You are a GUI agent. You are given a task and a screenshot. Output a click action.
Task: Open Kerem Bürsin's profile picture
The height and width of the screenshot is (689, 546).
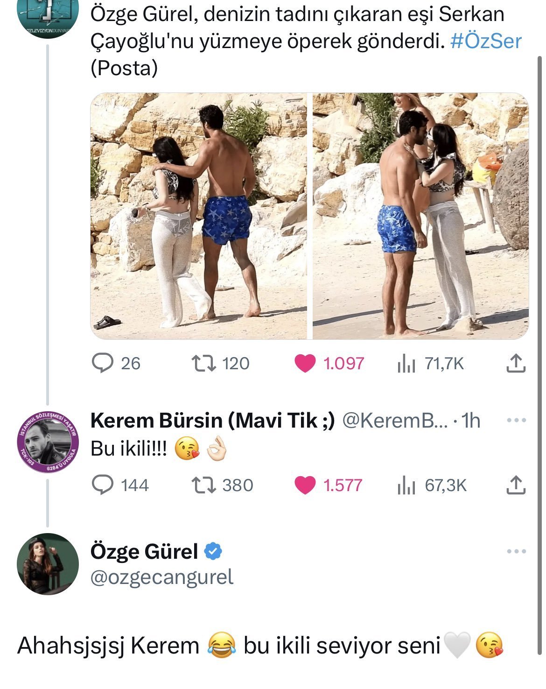[x=48, y=442]
